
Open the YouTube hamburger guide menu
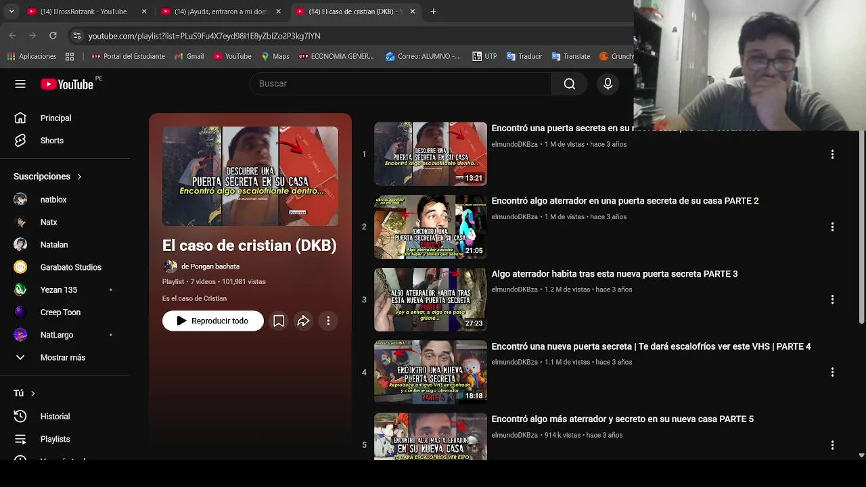[20, 84]
